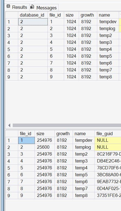121x211 pixels.
Task: Click file_guid cell starting with 8C216F79
Action: 108,154
